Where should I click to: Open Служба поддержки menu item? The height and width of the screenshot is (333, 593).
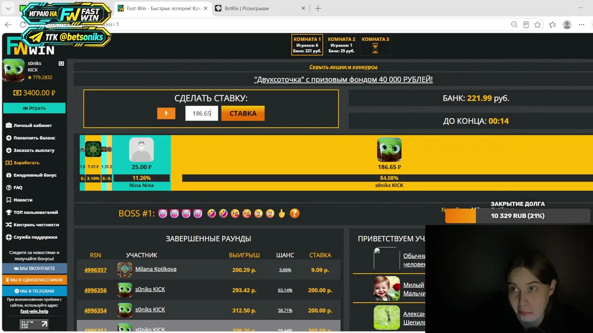(35, 237)
